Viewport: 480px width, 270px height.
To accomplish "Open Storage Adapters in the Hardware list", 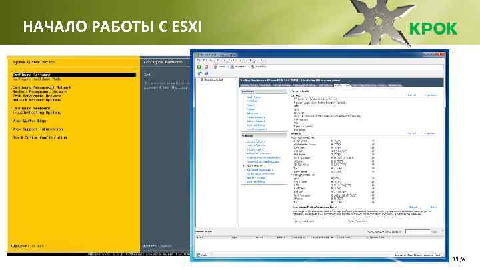I will 255,117.
